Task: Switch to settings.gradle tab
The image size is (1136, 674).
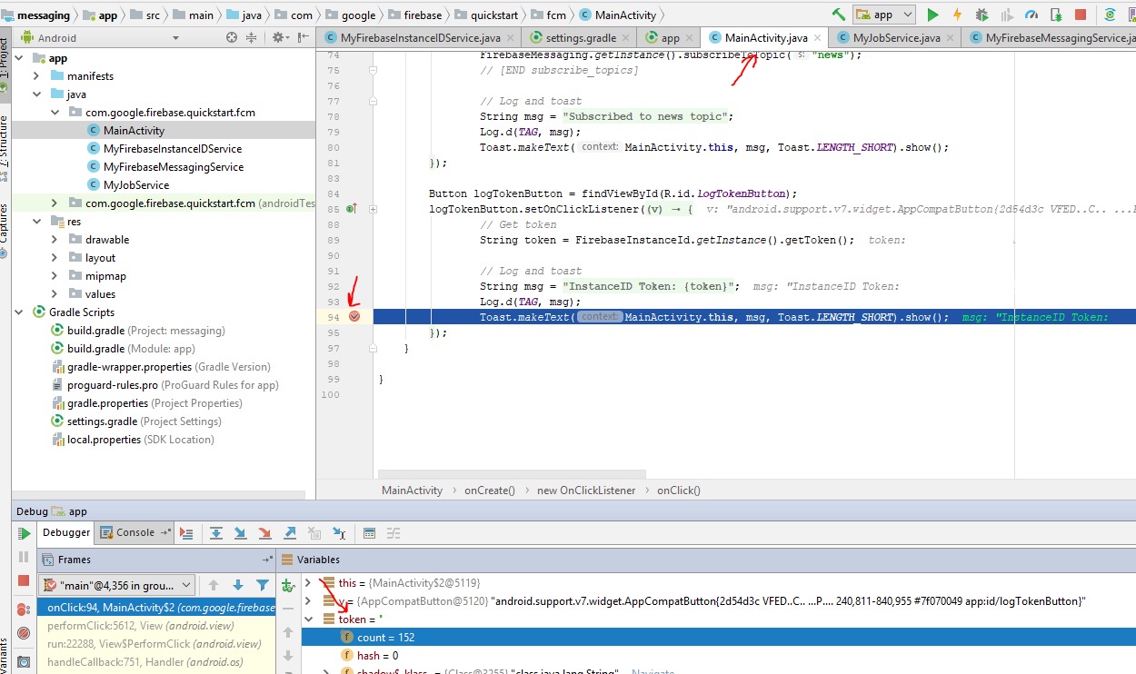Action: [x=580, y=38]
